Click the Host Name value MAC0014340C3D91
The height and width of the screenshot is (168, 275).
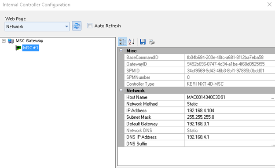click(x=206, y=97)
